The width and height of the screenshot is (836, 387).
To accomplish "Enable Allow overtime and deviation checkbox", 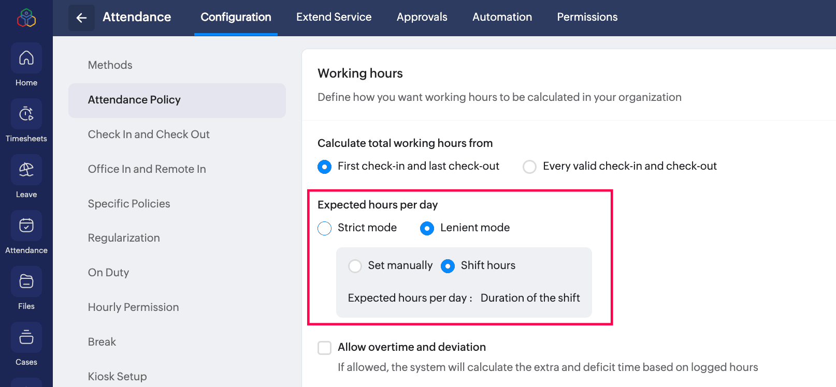I will pos(324,348).
